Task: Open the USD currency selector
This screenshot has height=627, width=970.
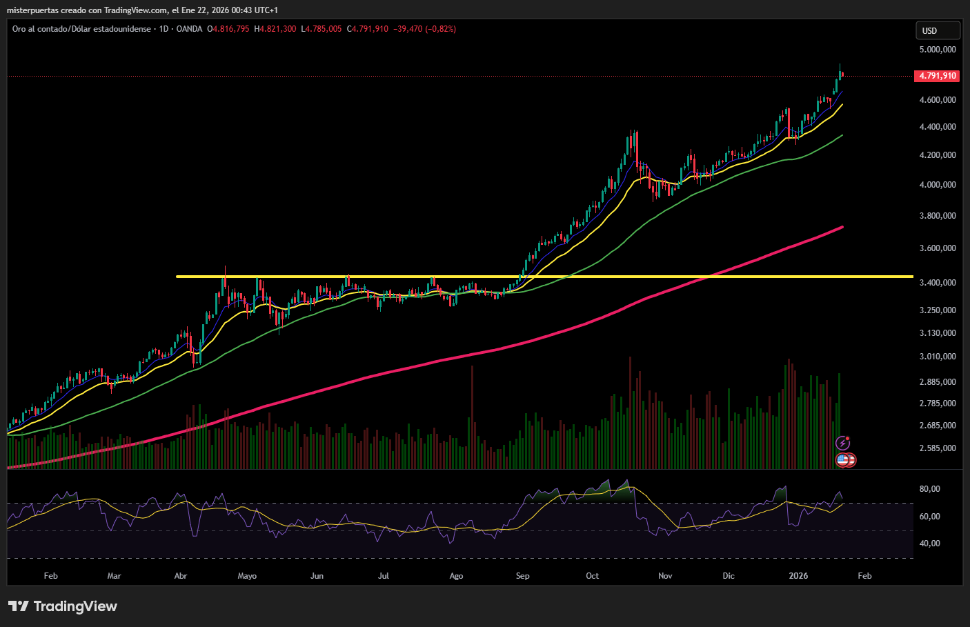Action: point(938,30)
